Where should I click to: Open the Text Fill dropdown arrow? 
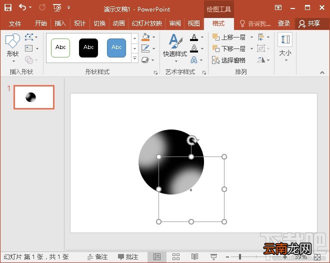point(202,37)
